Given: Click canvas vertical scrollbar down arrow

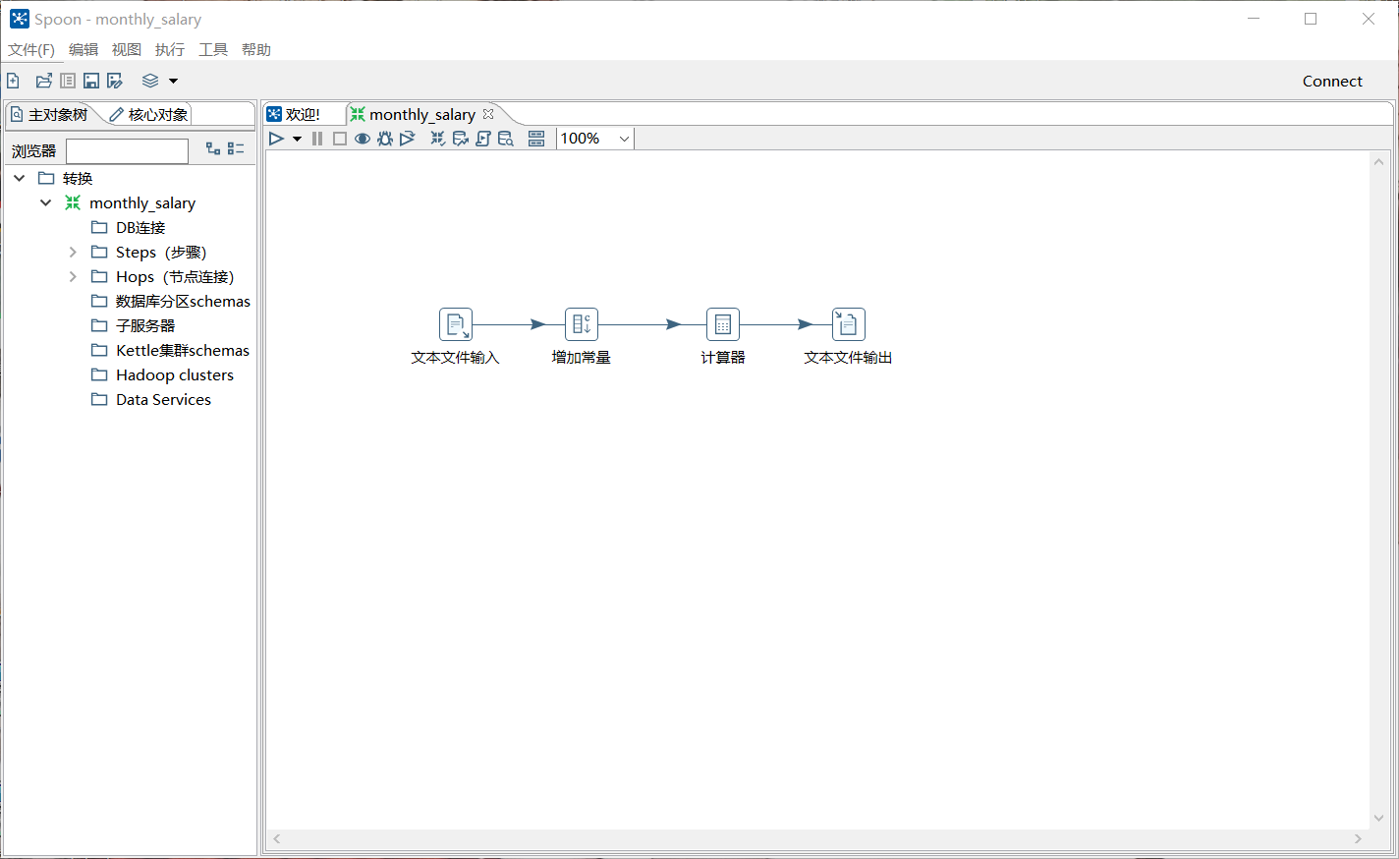Looking at the screenshot, I should coord(1378,818).
